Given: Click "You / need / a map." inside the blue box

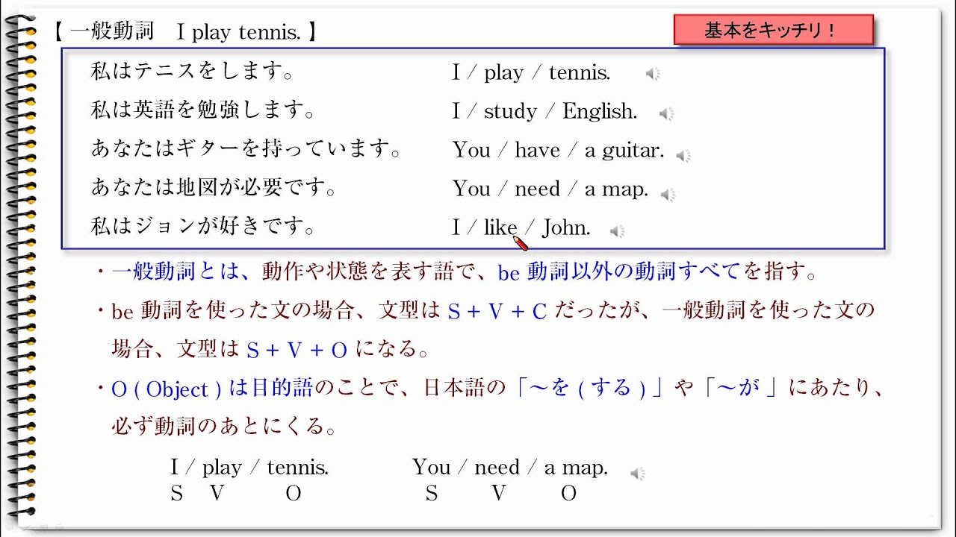Looking at the screenshot, I should [550, 189].
